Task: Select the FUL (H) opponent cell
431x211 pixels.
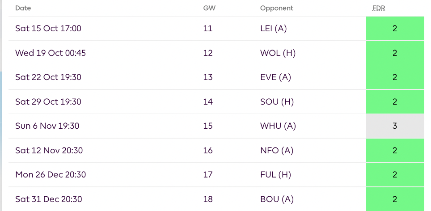Action: click(275, 174)
